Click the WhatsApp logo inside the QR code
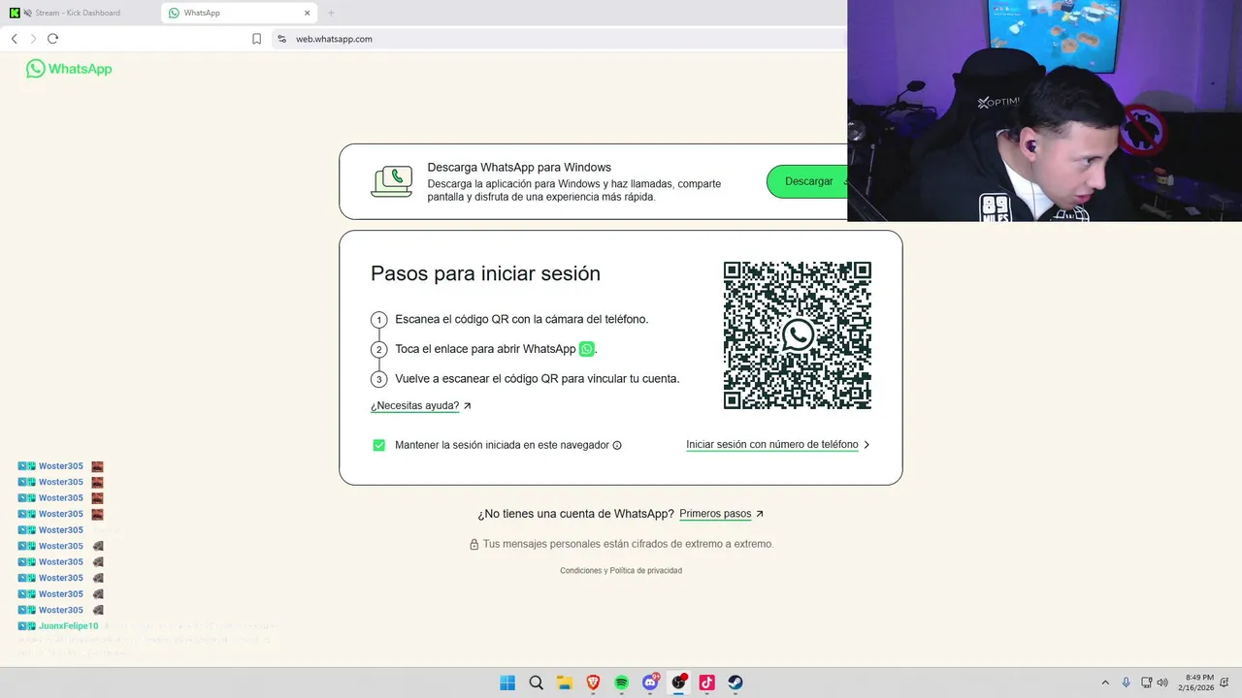 coord(798,335)
